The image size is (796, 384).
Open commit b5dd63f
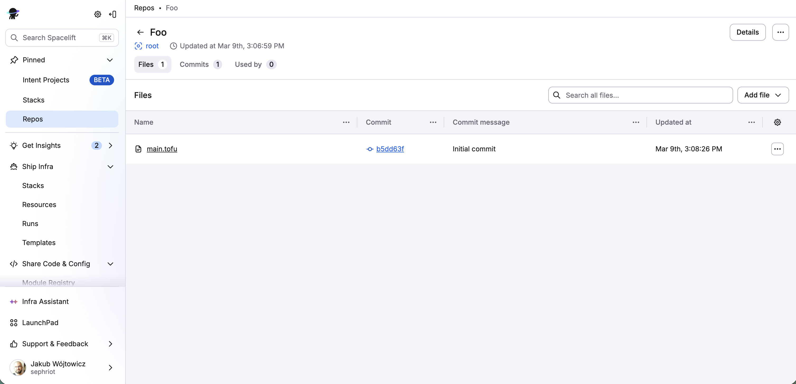[x=390, y=149]
